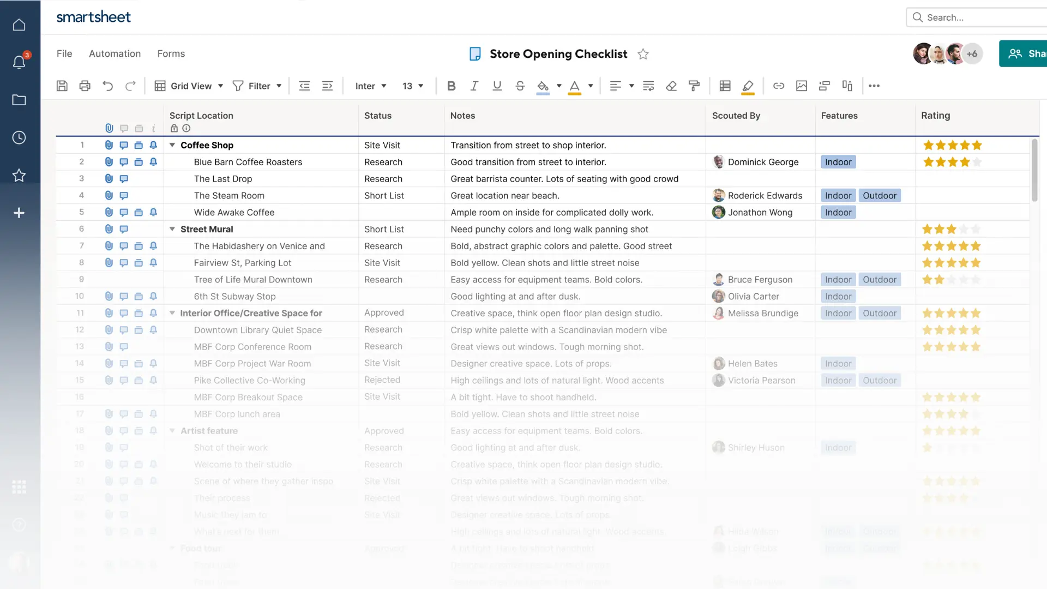Viewport: 1047px width, 589px height.
Task: Open the Forms menu
Action: 171,53
